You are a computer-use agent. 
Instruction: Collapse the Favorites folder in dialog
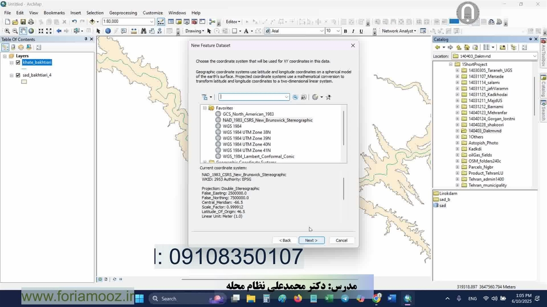pyautogui.click(x=205, y=108)
